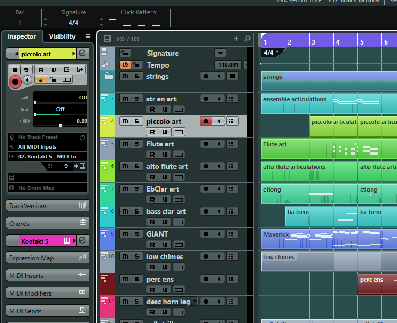397x323 pixels.
Task: Select the Maverick MIDI part
Action: [x=329, y=239]
